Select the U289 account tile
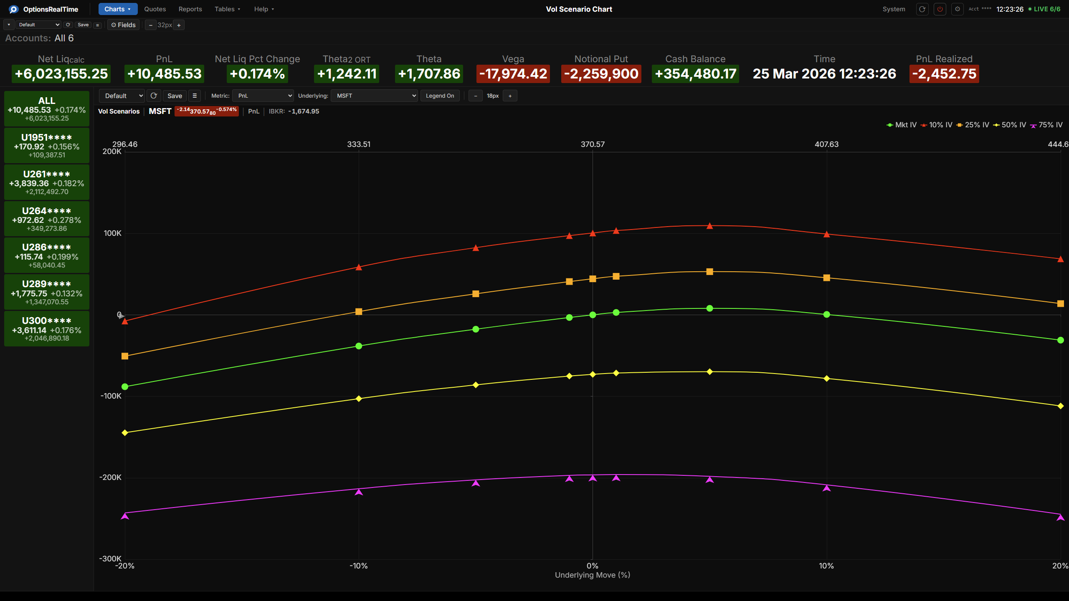The image size is (1069, 601). pyautogui.click(x=47, y=292)
